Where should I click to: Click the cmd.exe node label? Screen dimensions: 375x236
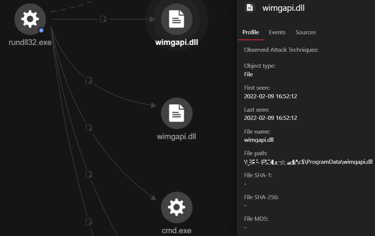click(x=177, y=230)
